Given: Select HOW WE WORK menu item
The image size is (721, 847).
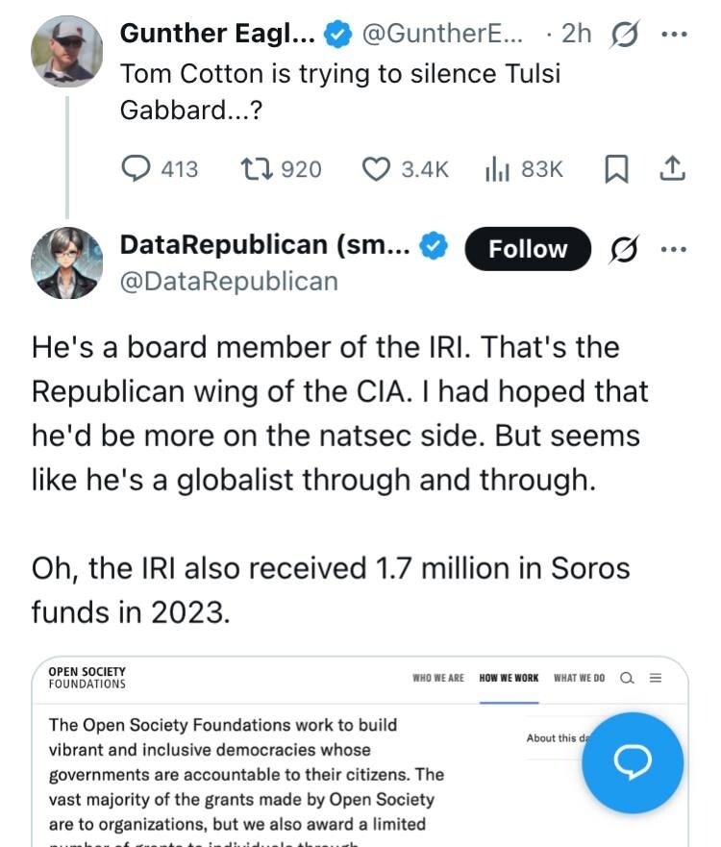Looking at the screenshot, I should click(x=509, y=678).
